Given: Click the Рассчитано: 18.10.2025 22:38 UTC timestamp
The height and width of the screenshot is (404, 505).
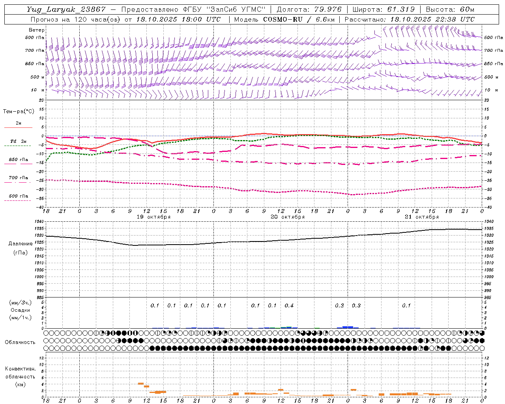Looking at the screenshot, I should (410, 19).
